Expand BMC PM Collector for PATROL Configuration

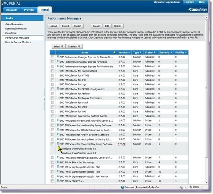[x=58, y=88]
